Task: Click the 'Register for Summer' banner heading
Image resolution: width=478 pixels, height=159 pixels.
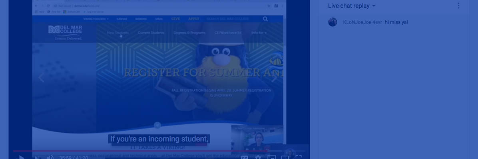Action: click(204, 73)
